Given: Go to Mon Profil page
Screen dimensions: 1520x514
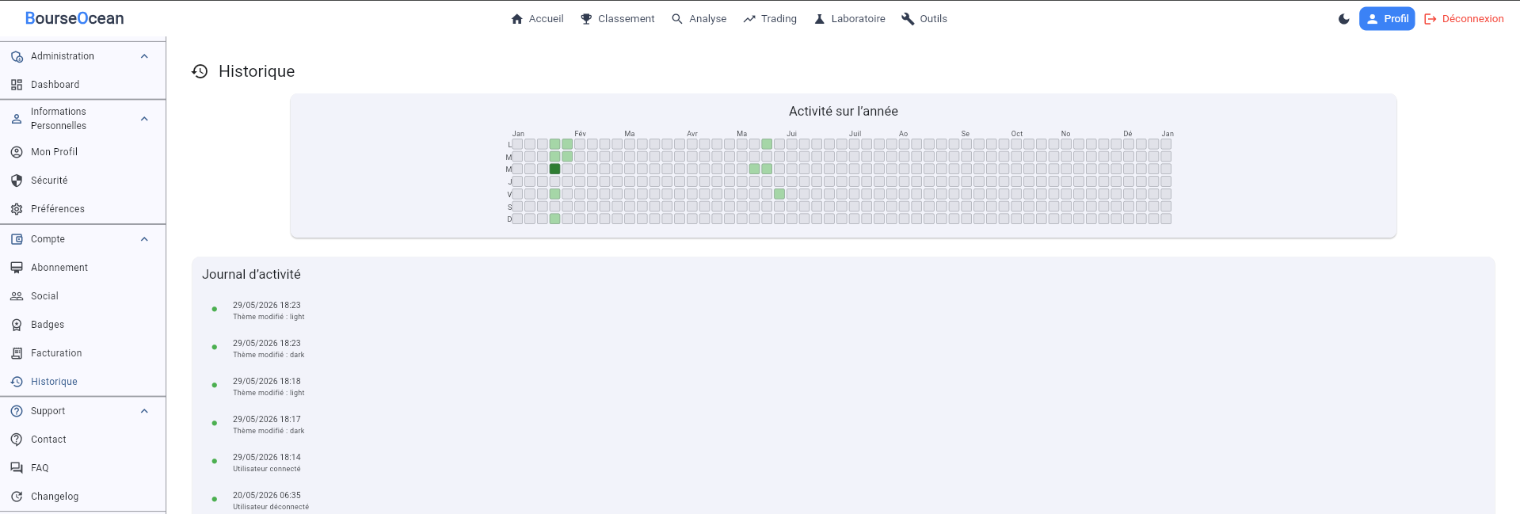Looking at the screenshot, I should coord(83,152).
